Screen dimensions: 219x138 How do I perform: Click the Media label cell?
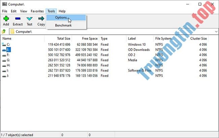(132, 60)
